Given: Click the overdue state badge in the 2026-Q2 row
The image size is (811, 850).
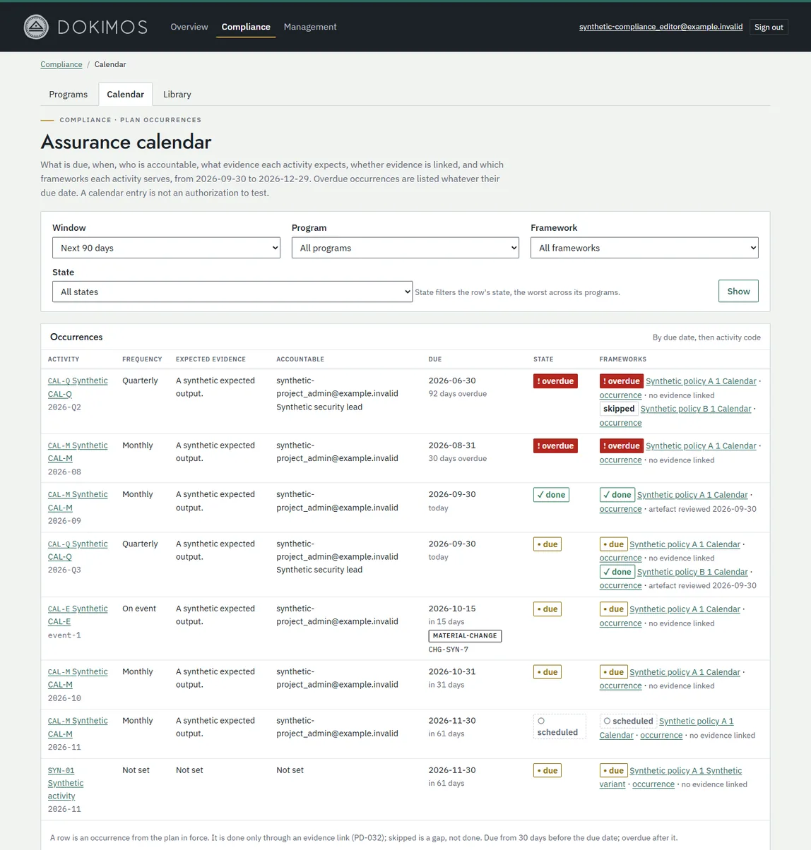Looking at the screenshot, I should (555, 381).
